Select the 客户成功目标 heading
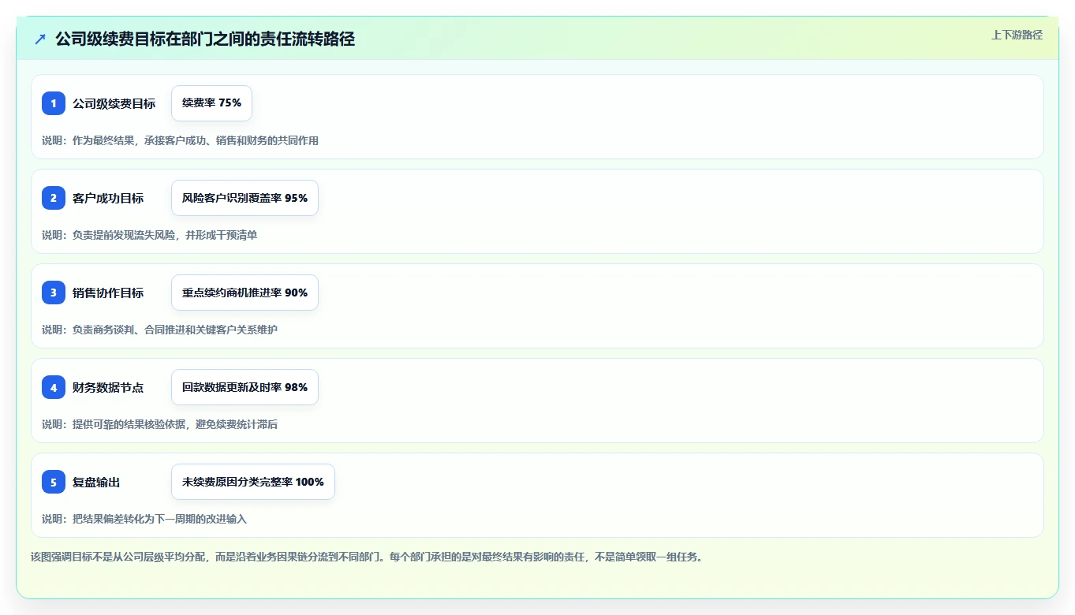The height and width of the screenshot is (615, 1075). point(108,198)
